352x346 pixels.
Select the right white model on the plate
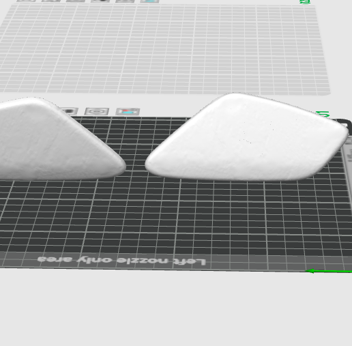[247, 138]
